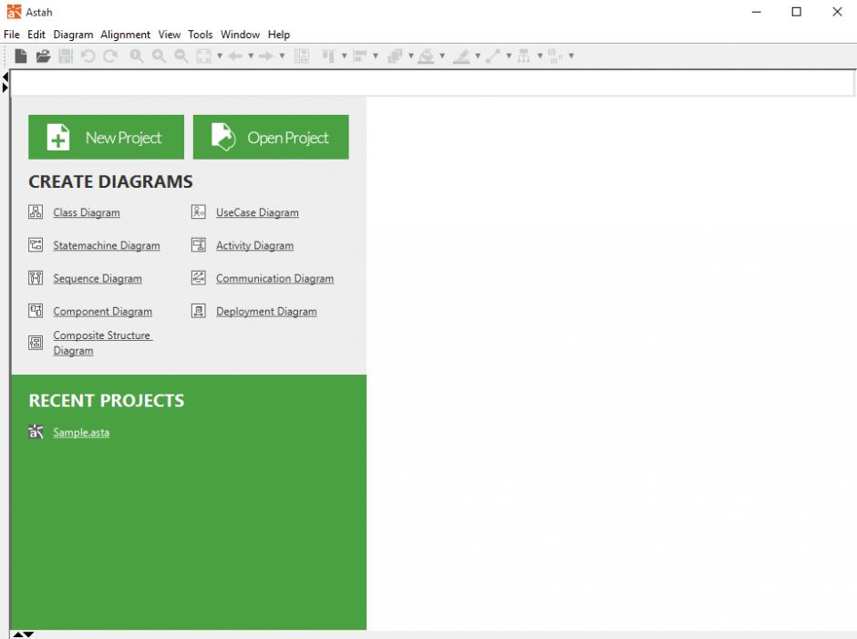Click the green Open Project button
Image resolution: width=857 pixels, height=639 pixels.
pyautogui.click(x=271, y=138)
